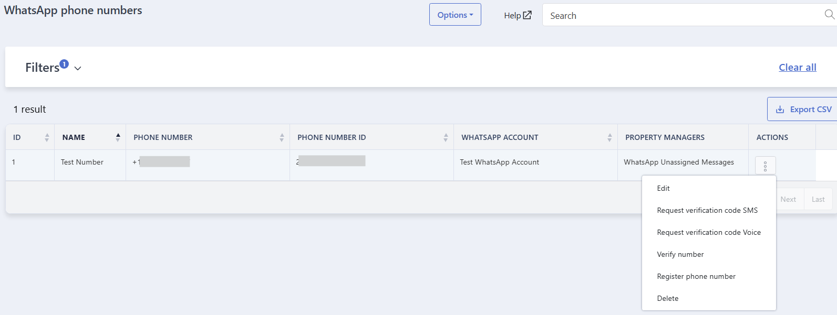
Task: Open the Options dropdown button
Action: [455, 15]
